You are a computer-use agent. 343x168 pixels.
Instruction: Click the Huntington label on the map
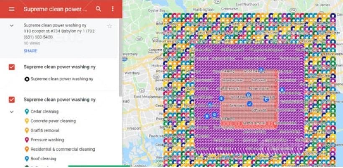tap(203, 9)
